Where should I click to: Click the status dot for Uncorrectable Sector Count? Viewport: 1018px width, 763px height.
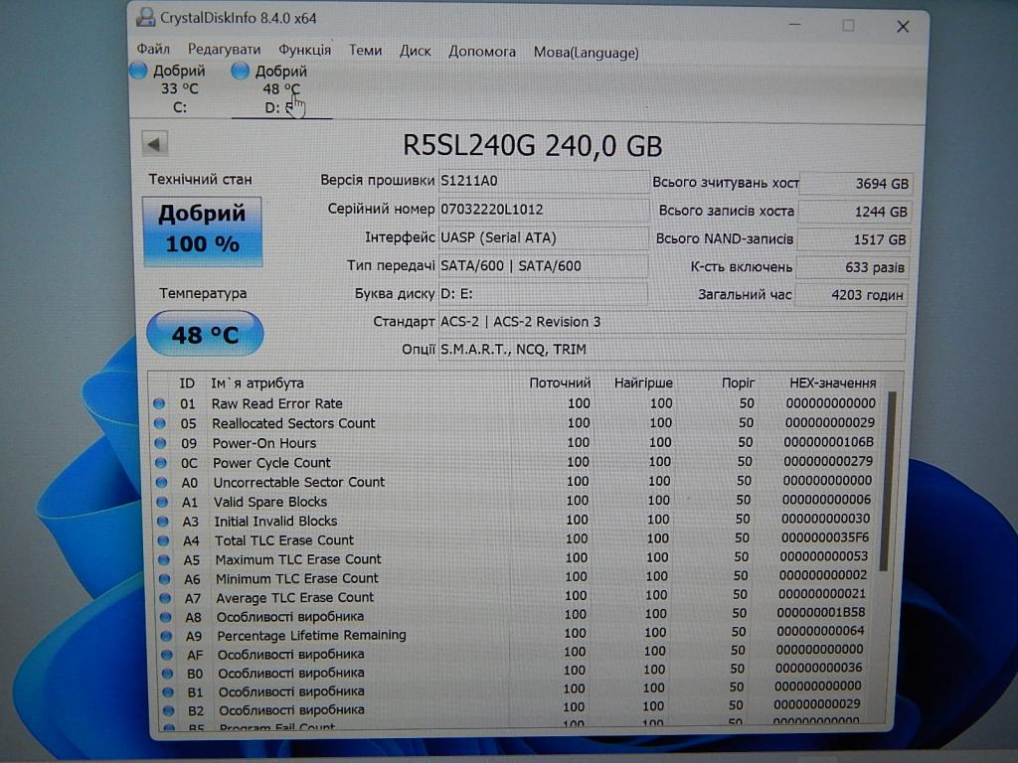pos(162,483)
